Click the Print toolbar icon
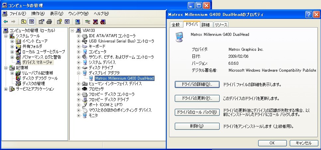Screen dimensions: 321x150 tap(49, 22)
